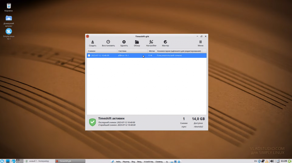Open the SL start menu in taskbar
Image resolution: width=292 pixels, height=163 pixels.
coord(2,161)
